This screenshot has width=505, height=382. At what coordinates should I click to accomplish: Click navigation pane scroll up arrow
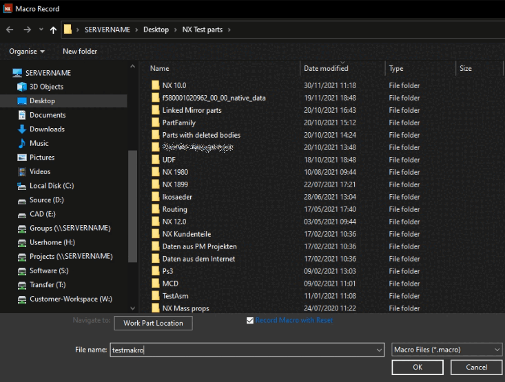coord(133,66)
